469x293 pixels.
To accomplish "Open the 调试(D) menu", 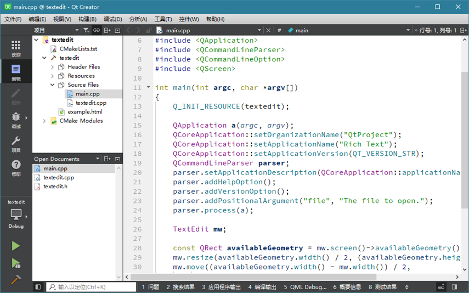I will coord(113,19).
